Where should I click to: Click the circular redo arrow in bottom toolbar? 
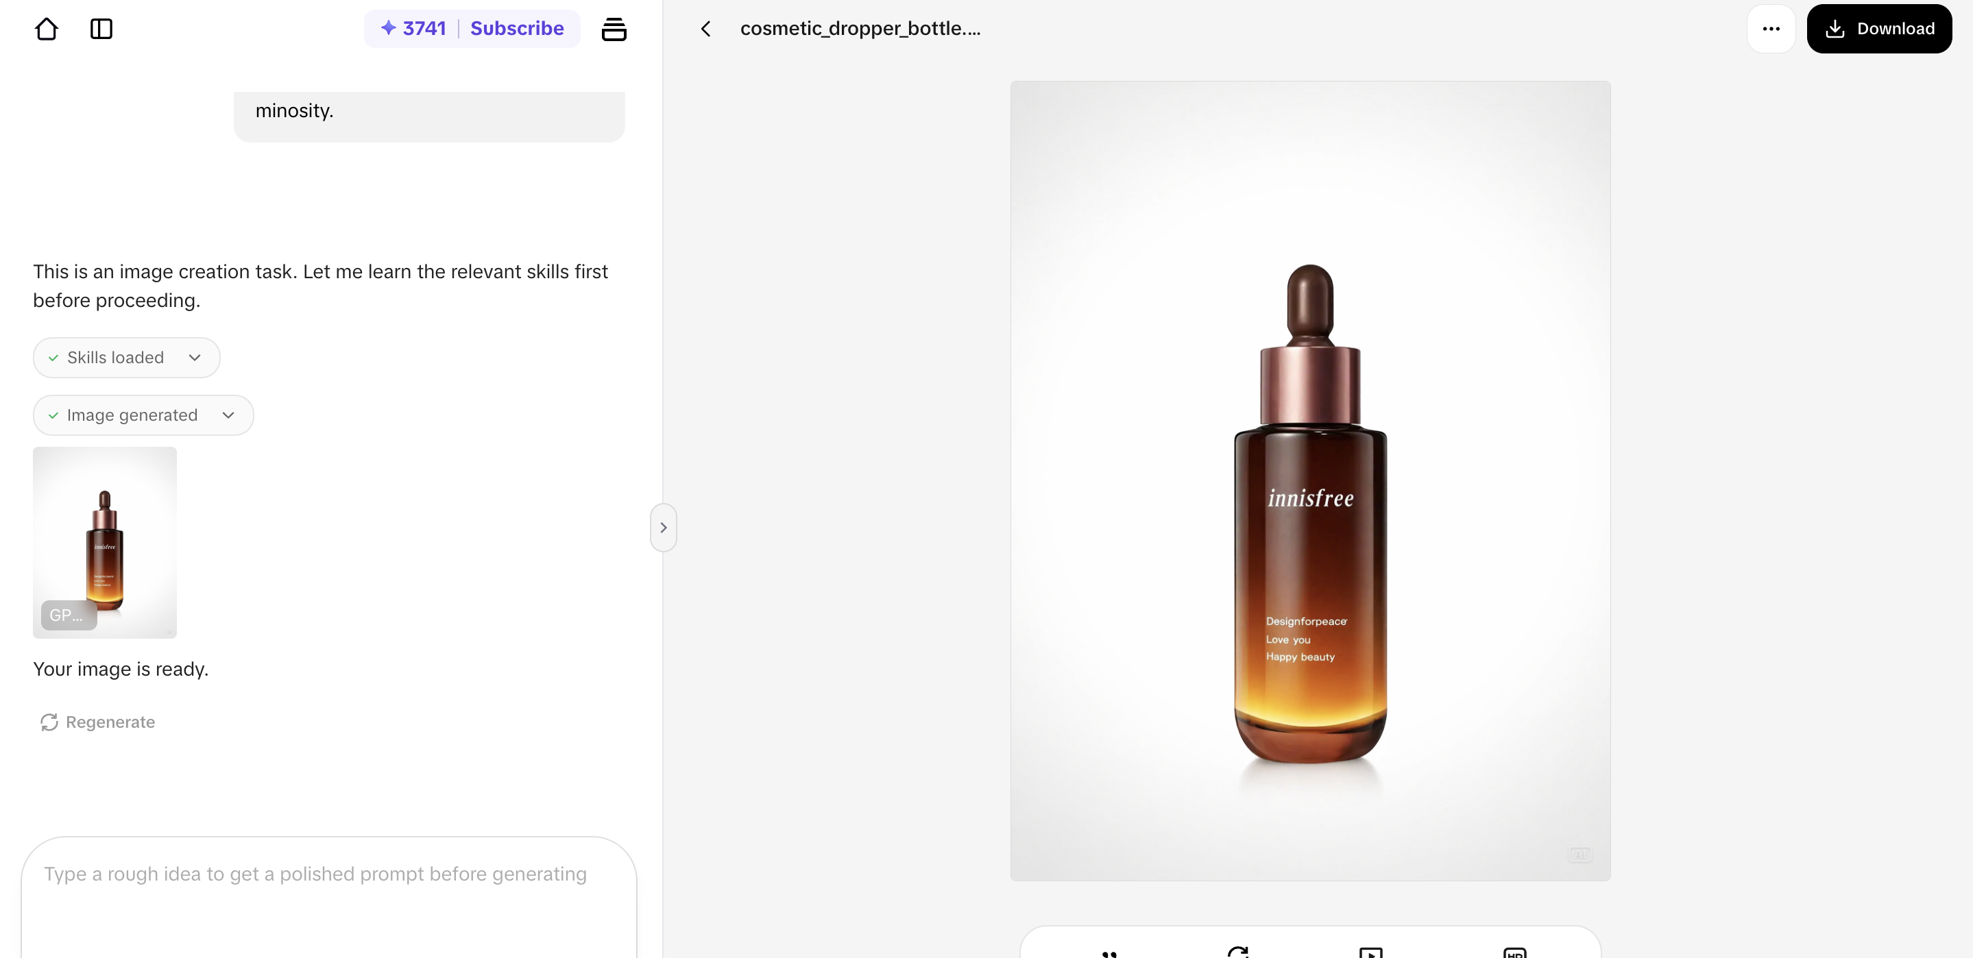point(1237,952)
